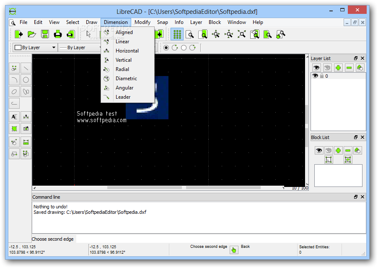The width and height of the screenshot is (378, 268).
Task: Float the Command line panel
Action: [x=356, y=197]
